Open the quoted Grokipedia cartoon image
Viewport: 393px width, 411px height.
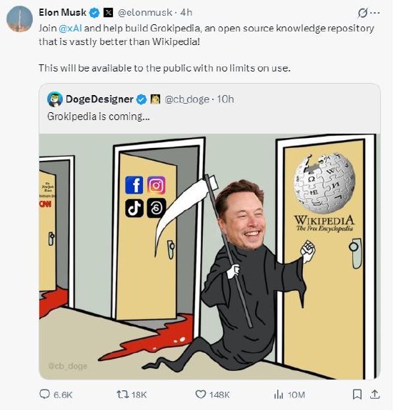tap(209, 257)
